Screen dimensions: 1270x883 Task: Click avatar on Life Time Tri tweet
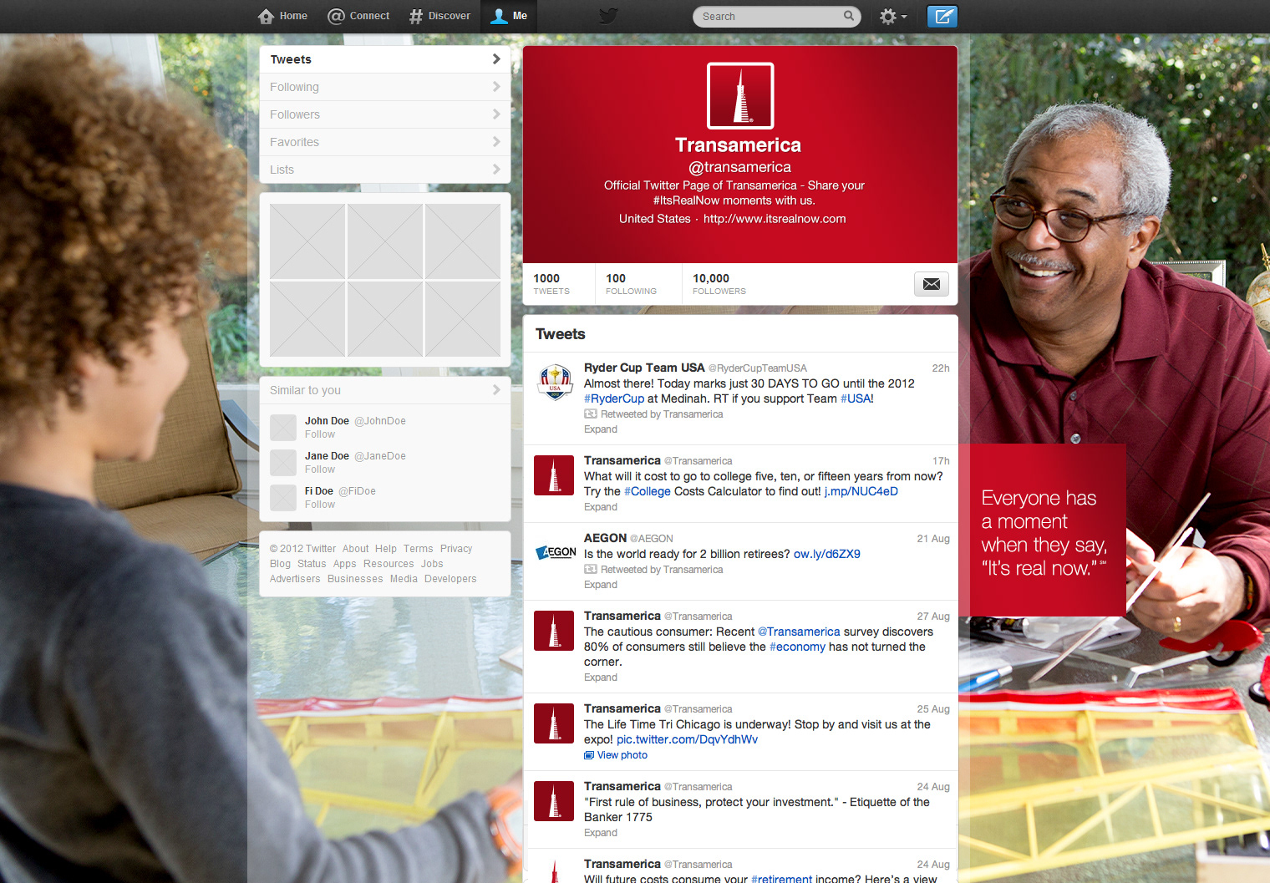pyautogui.click(x=554, y=723)
